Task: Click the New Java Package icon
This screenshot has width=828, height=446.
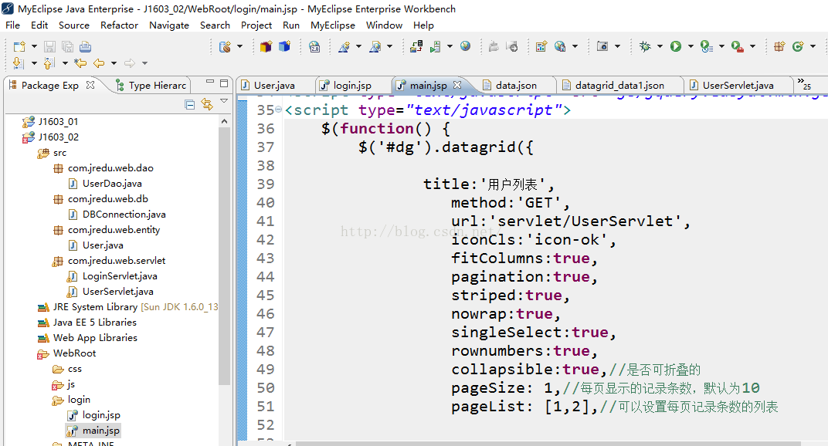Action: (779, 46)
